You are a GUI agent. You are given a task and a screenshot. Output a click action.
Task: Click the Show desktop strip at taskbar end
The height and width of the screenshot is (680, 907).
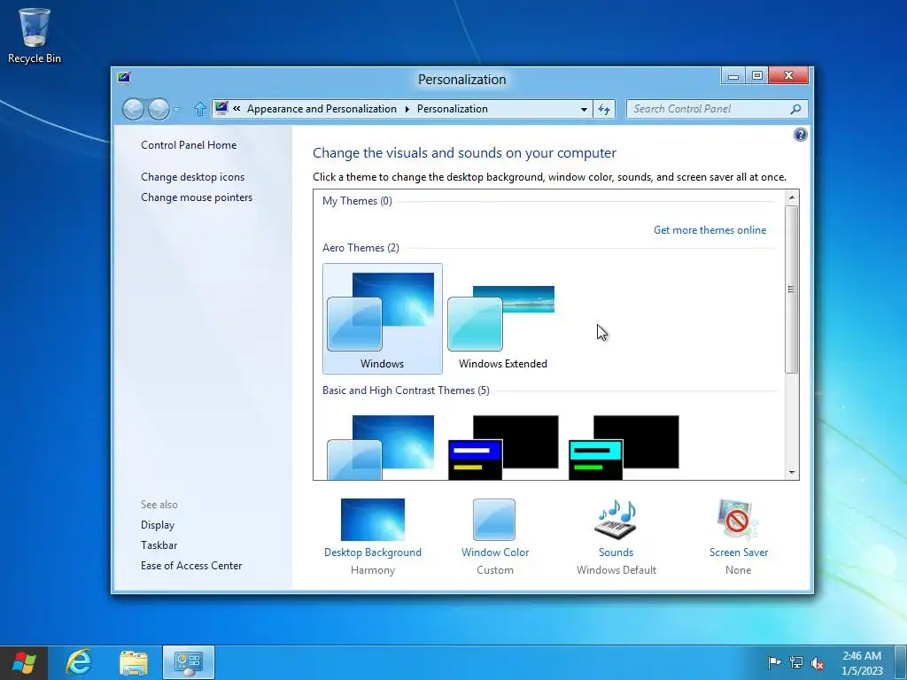[x=901, y=662]
